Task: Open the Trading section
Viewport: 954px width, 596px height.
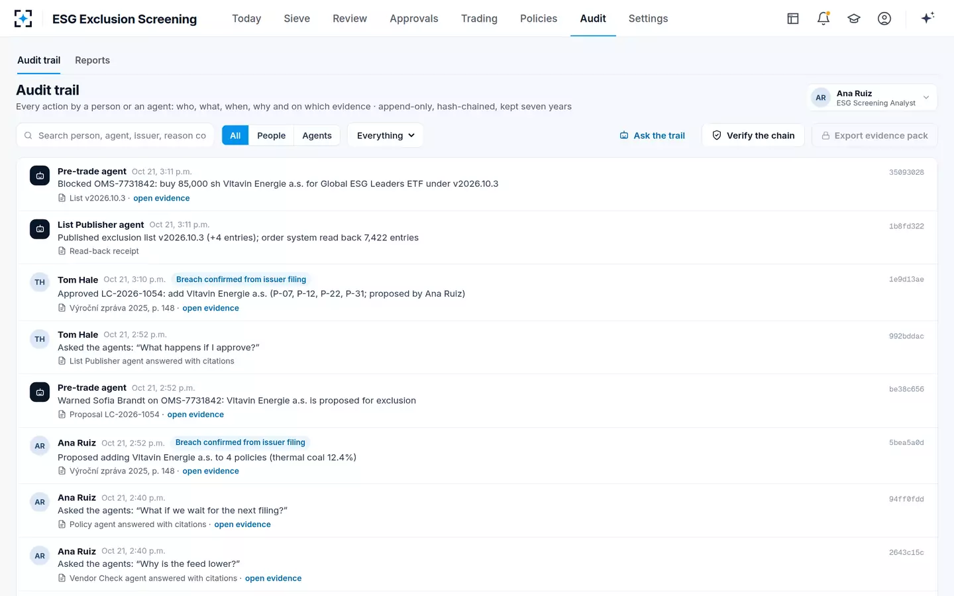Action: [x=479, y=19]
